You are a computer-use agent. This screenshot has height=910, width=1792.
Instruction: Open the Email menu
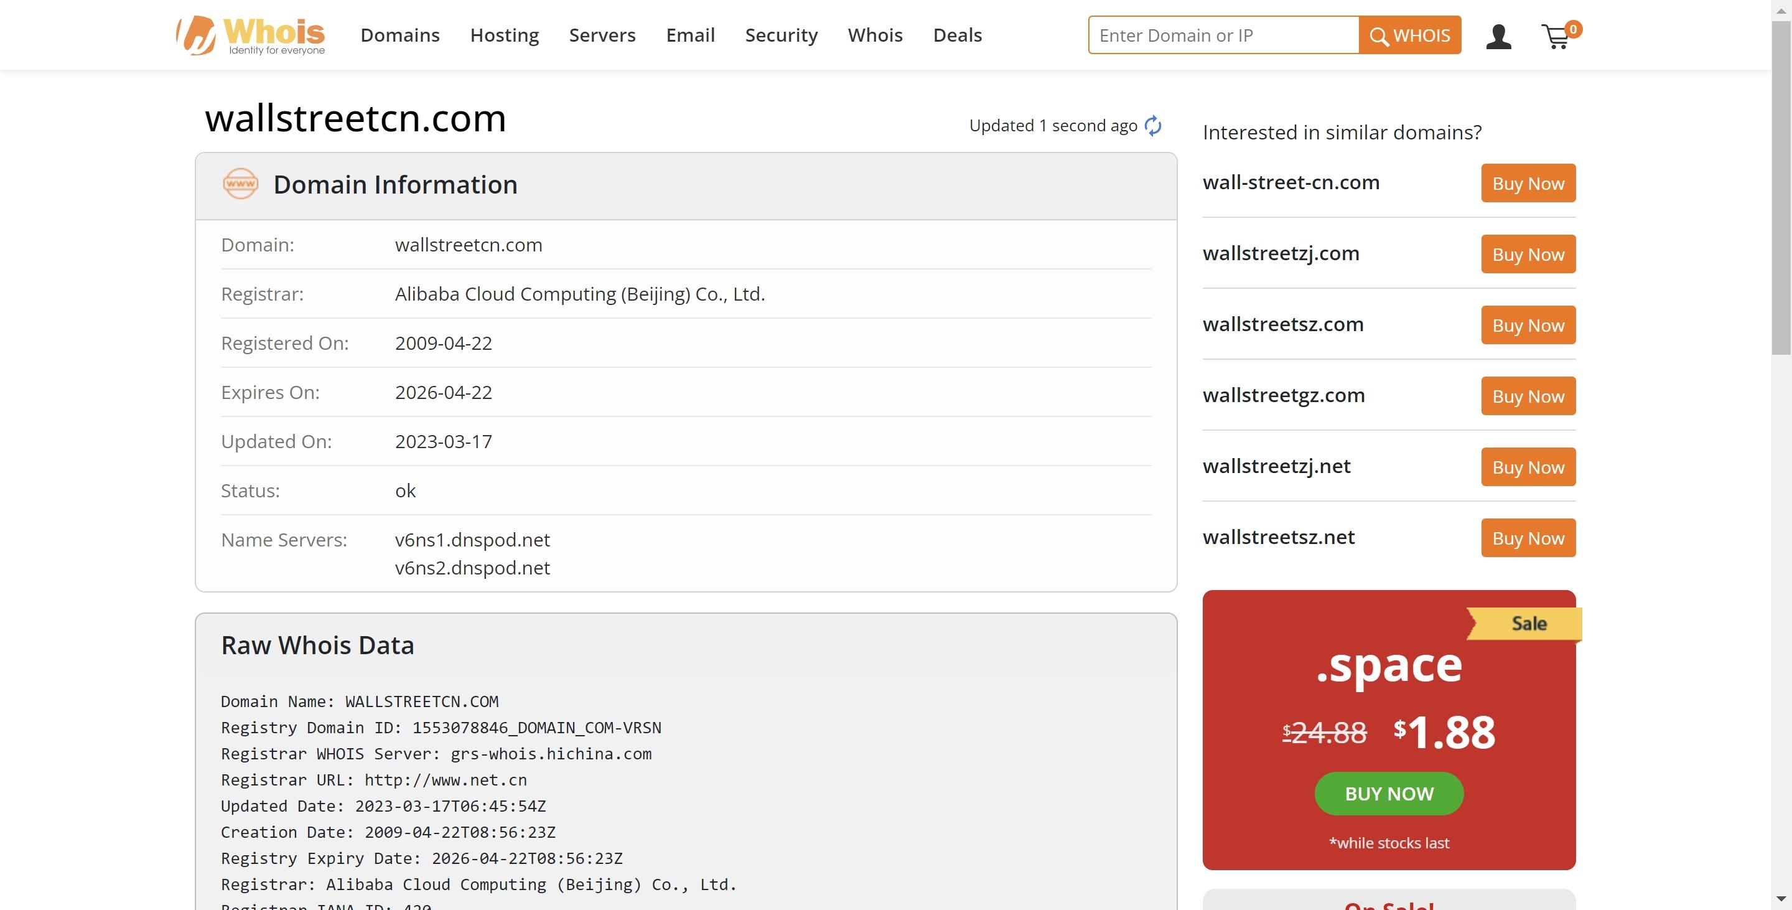click(690, 35)
